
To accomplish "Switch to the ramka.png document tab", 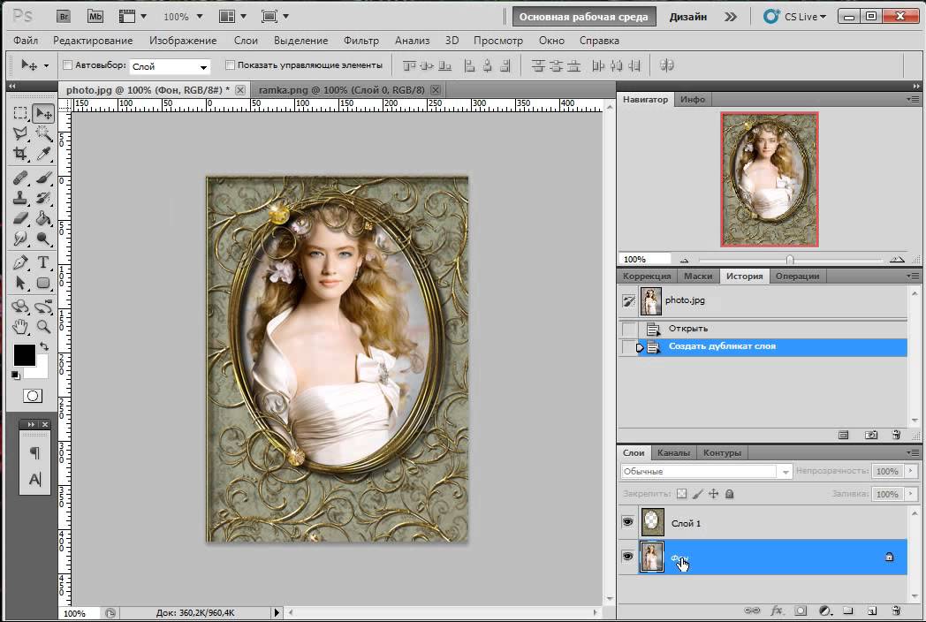I will (x=341, y=90).
